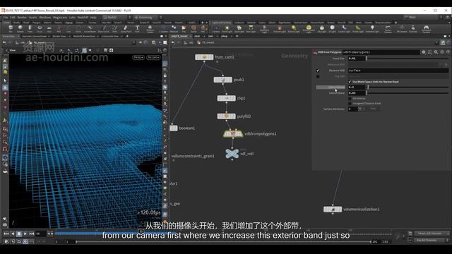Select the peak1 node
This screenshot has height=254, width=452.
(223, 80)
